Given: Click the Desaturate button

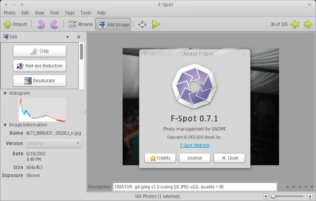Looking at the screenshot, I should pyautogui.click(x=40, y=81).
